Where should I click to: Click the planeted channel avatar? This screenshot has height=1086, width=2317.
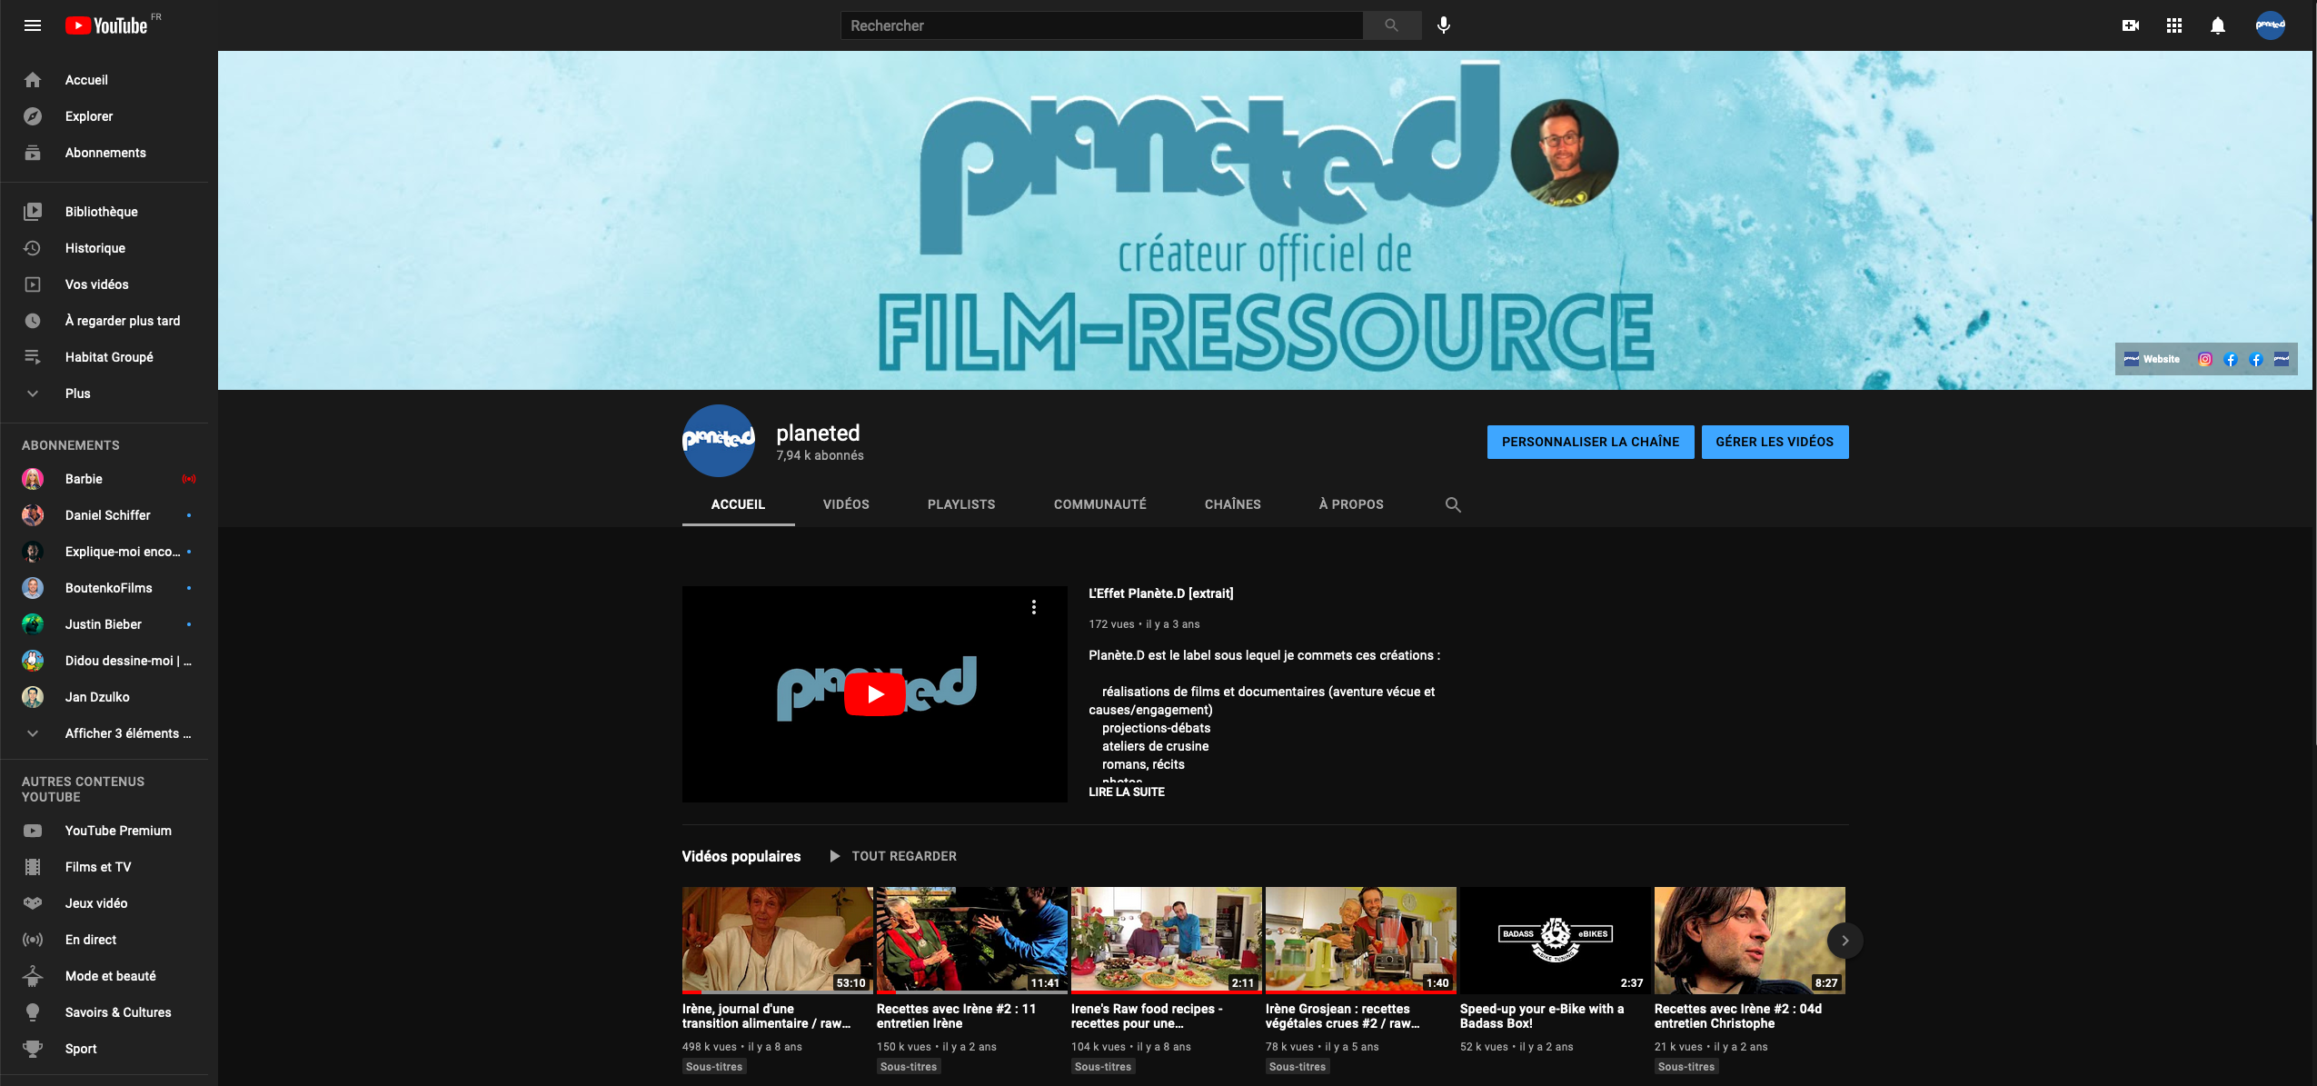tap(718, 441)
